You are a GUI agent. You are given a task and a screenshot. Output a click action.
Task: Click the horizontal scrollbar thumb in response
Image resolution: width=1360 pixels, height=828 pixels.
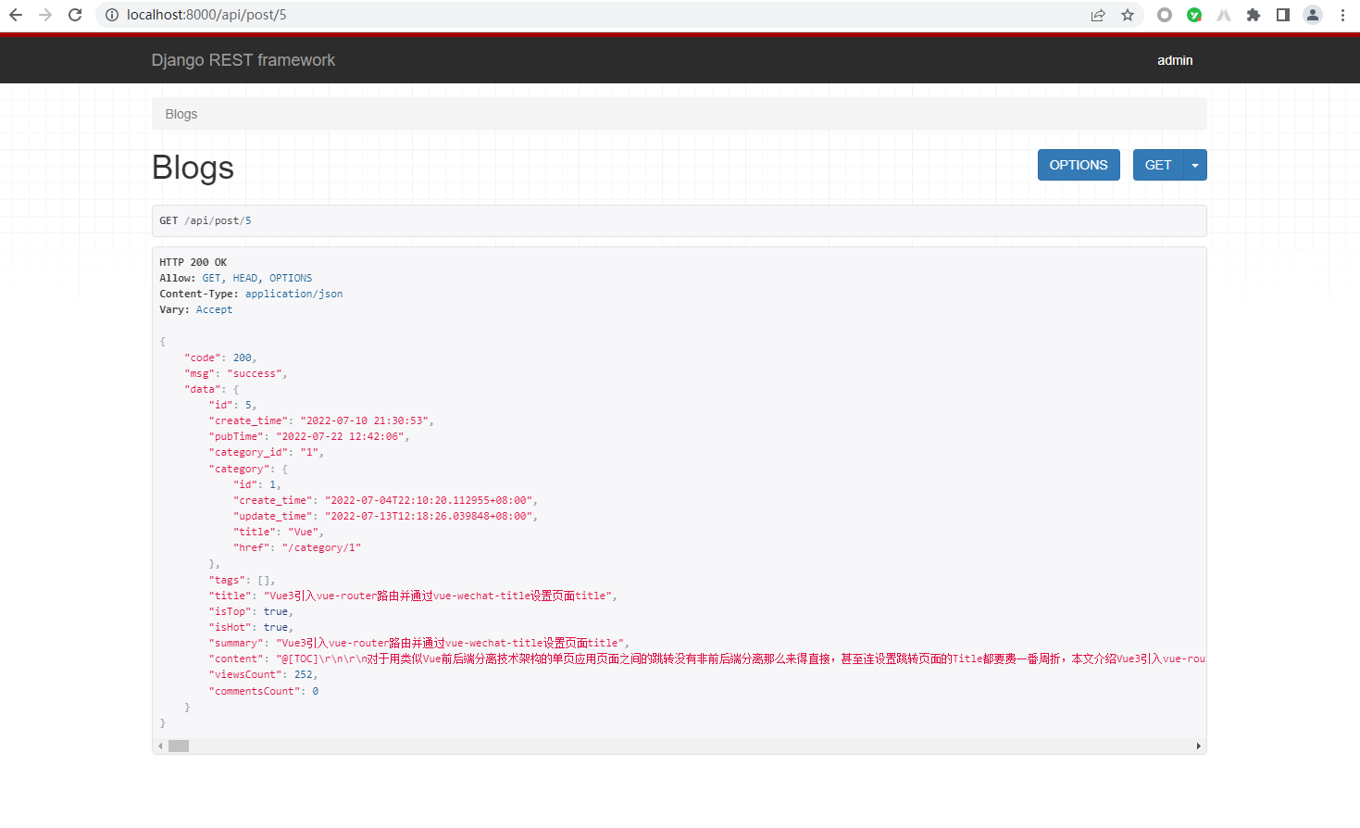point(179,746)
